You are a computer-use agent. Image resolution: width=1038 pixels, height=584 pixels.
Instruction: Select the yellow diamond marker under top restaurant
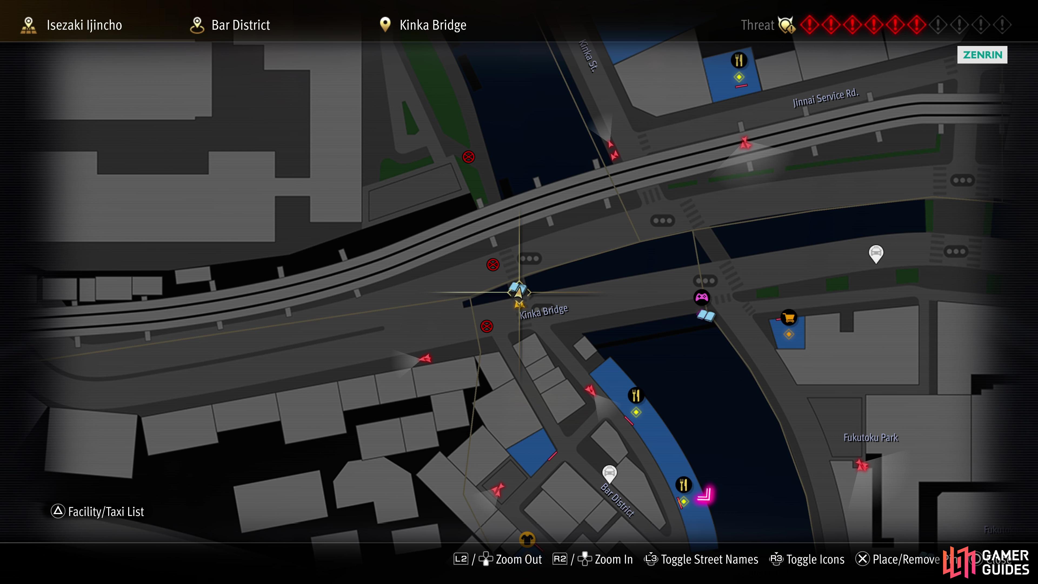click(738, 77)
